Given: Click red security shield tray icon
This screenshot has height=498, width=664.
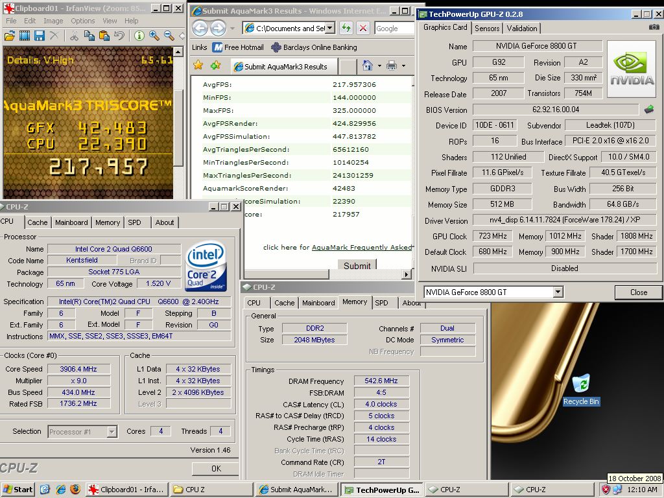Looking at the screenshot, I should (x=606, y=490).
